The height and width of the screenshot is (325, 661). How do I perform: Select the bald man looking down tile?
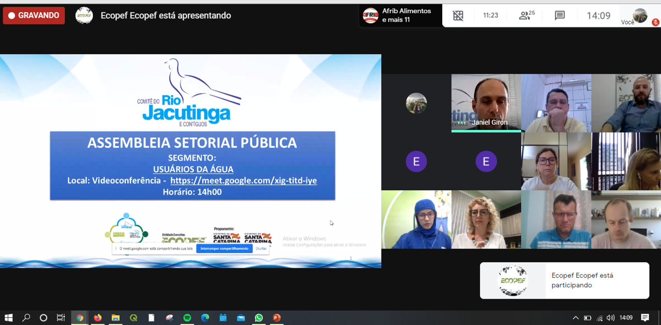tap(626, 219)
